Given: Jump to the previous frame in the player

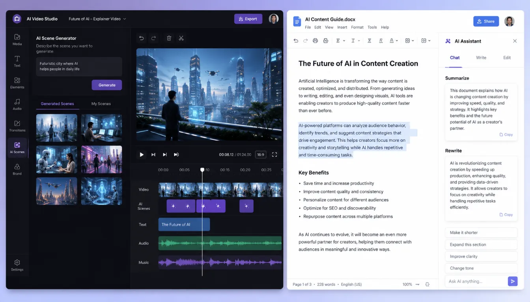Looking at the screenshot, I should click(x=153, y=155).
